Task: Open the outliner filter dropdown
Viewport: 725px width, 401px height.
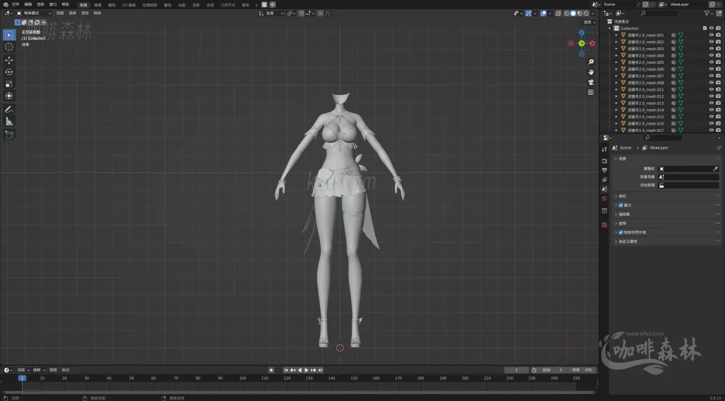Action: point(708,13)
